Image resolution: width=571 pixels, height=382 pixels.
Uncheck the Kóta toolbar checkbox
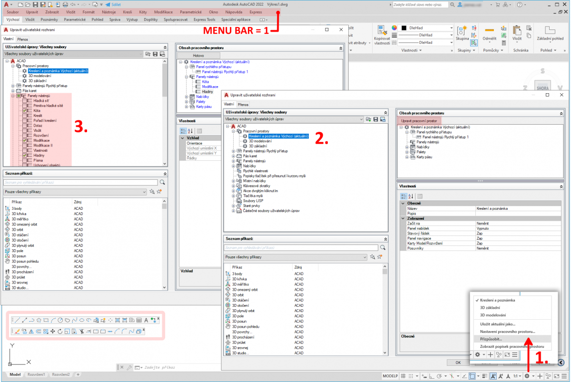pyautogui.click(x=25, y=110)
